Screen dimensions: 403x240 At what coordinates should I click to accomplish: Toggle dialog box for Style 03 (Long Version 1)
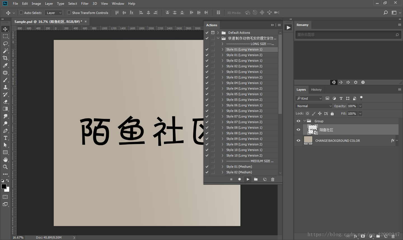213,72
